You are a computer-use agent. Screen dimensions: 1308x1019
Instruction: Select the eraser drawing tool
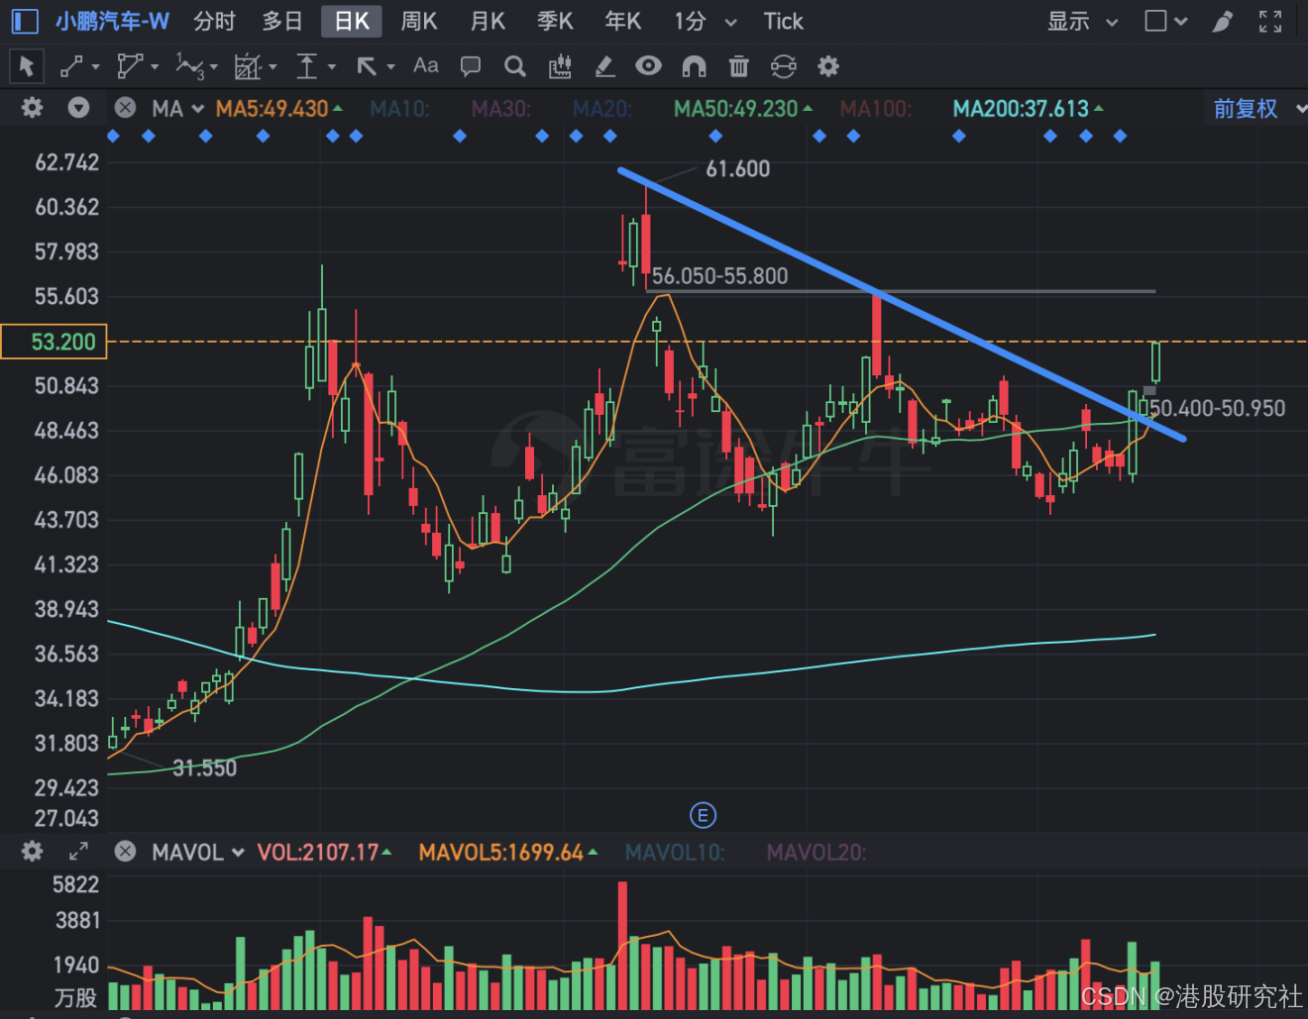604,66
